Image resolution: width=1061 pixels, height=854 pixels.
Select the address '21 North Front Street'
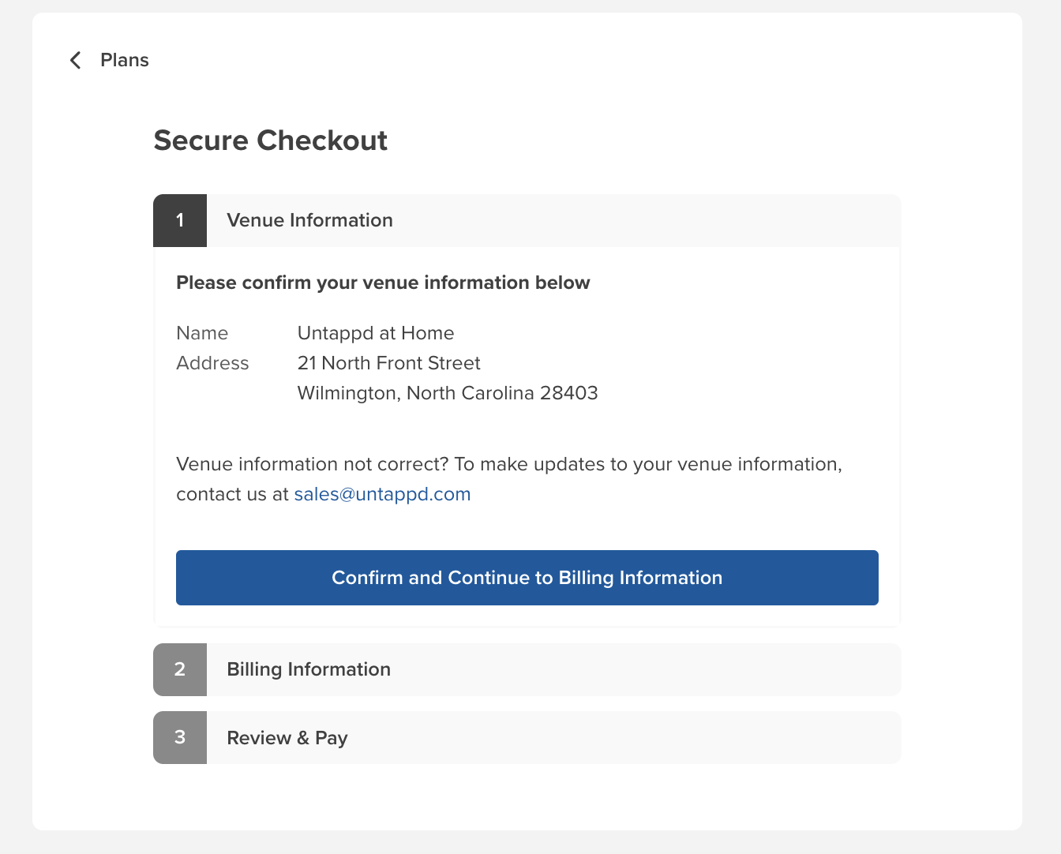click(388, 363)
